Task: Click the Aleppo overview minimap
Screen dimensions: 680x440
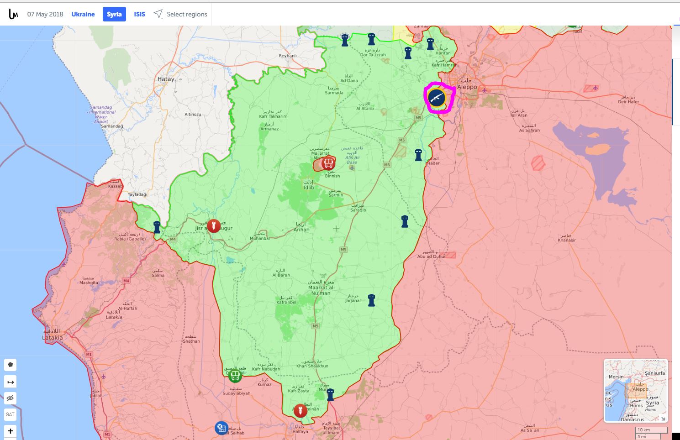Action: pyautogui.click(x=635, y=390)
